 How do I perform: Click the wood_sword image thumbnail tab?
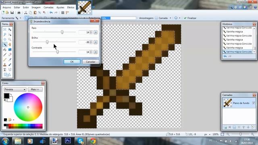tap(84, 8)
